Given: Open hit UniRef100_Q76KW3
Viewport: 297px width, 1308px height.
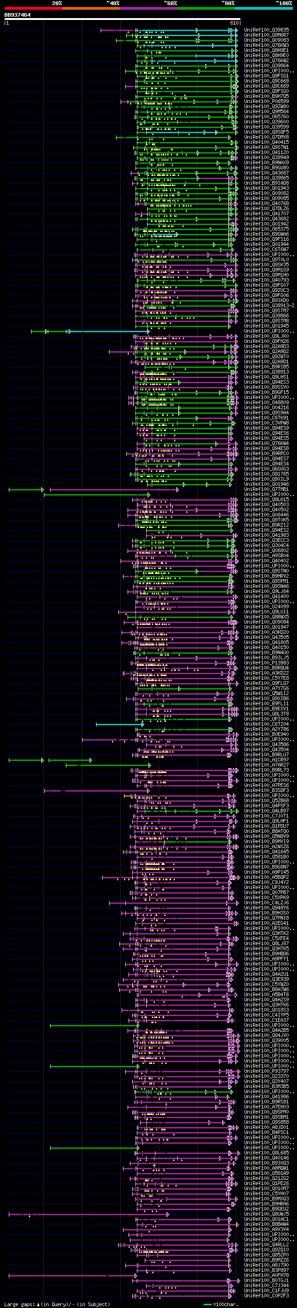Looking at the screenshot, I should click(x=266, y=45).
